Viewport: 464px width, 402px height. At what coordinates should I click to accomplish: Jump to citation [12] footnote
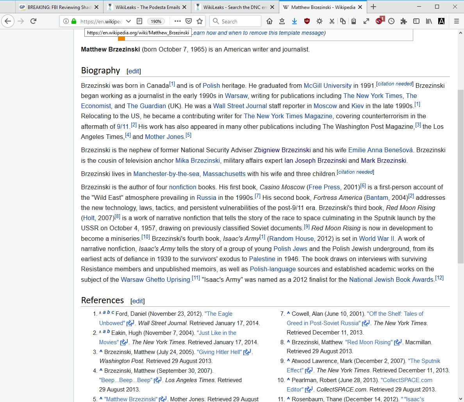(x=439, y=278)
